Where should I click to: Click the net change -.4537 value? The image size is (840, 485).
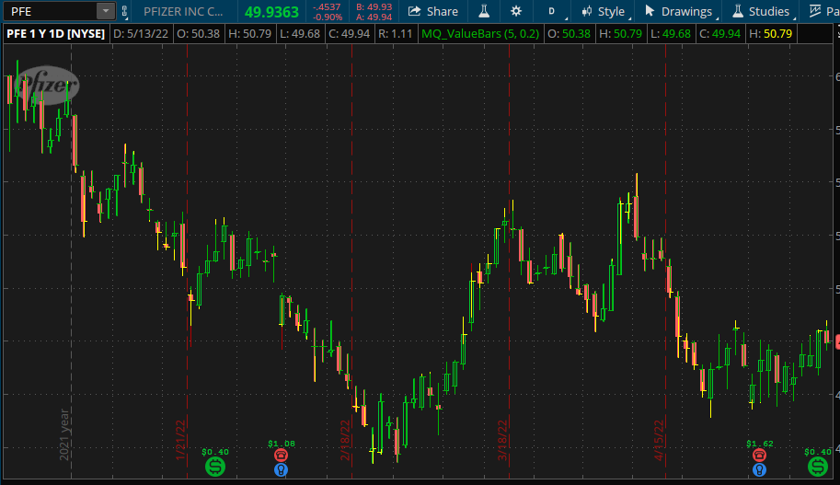point(327,7)
